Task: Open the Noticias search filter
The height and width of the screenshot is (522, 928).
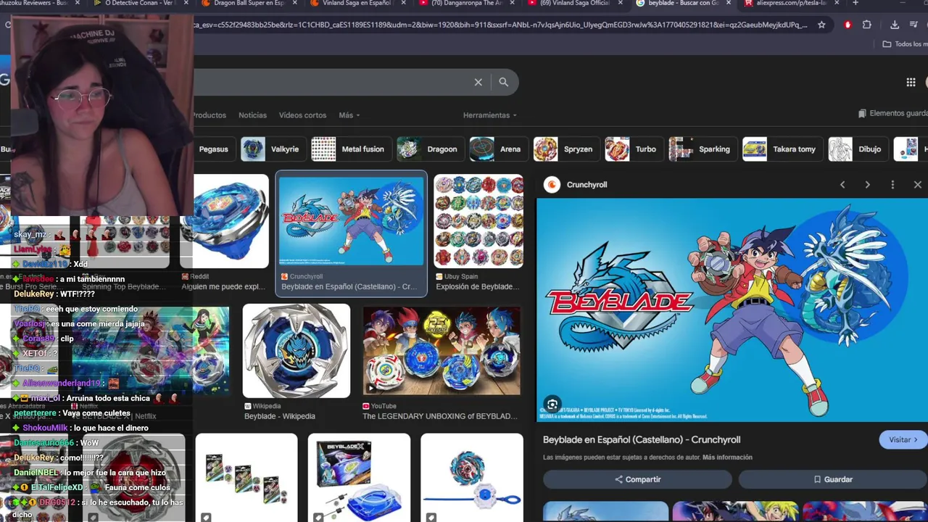Action: click(x=252, y=115)
